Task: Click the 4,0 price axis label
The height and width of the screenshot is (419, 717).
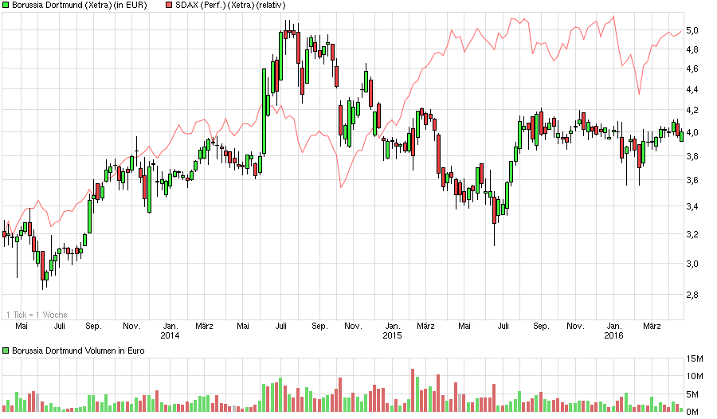Action: [x=692, y=133]
